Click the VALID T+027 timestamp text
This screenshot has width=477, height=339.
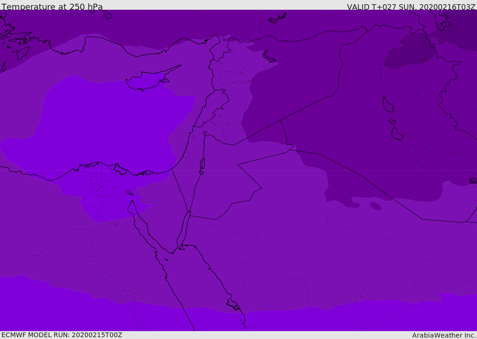click(411, 7)
